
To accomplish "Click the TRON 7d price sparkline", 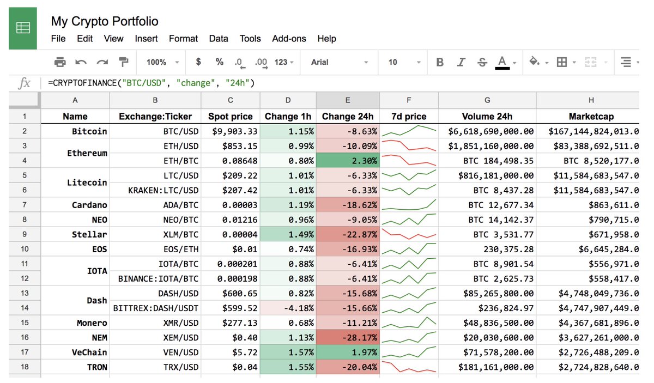I will (x=409, y=367).
